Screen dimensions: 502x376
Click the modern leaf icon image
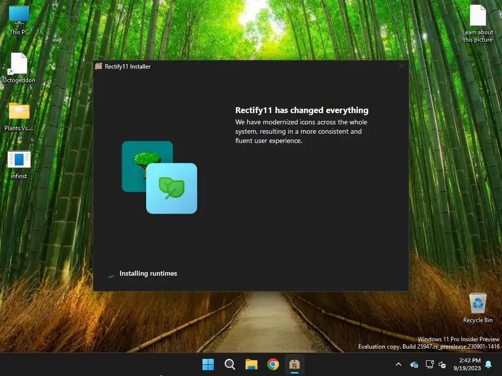[x=172, y=188]
